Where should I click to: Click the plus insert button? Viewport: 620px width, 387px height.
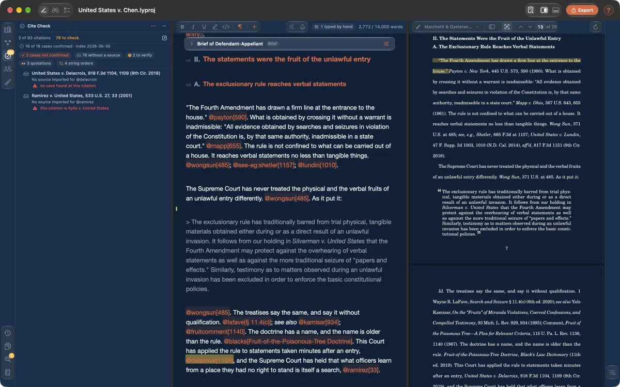tap(254, 26)
